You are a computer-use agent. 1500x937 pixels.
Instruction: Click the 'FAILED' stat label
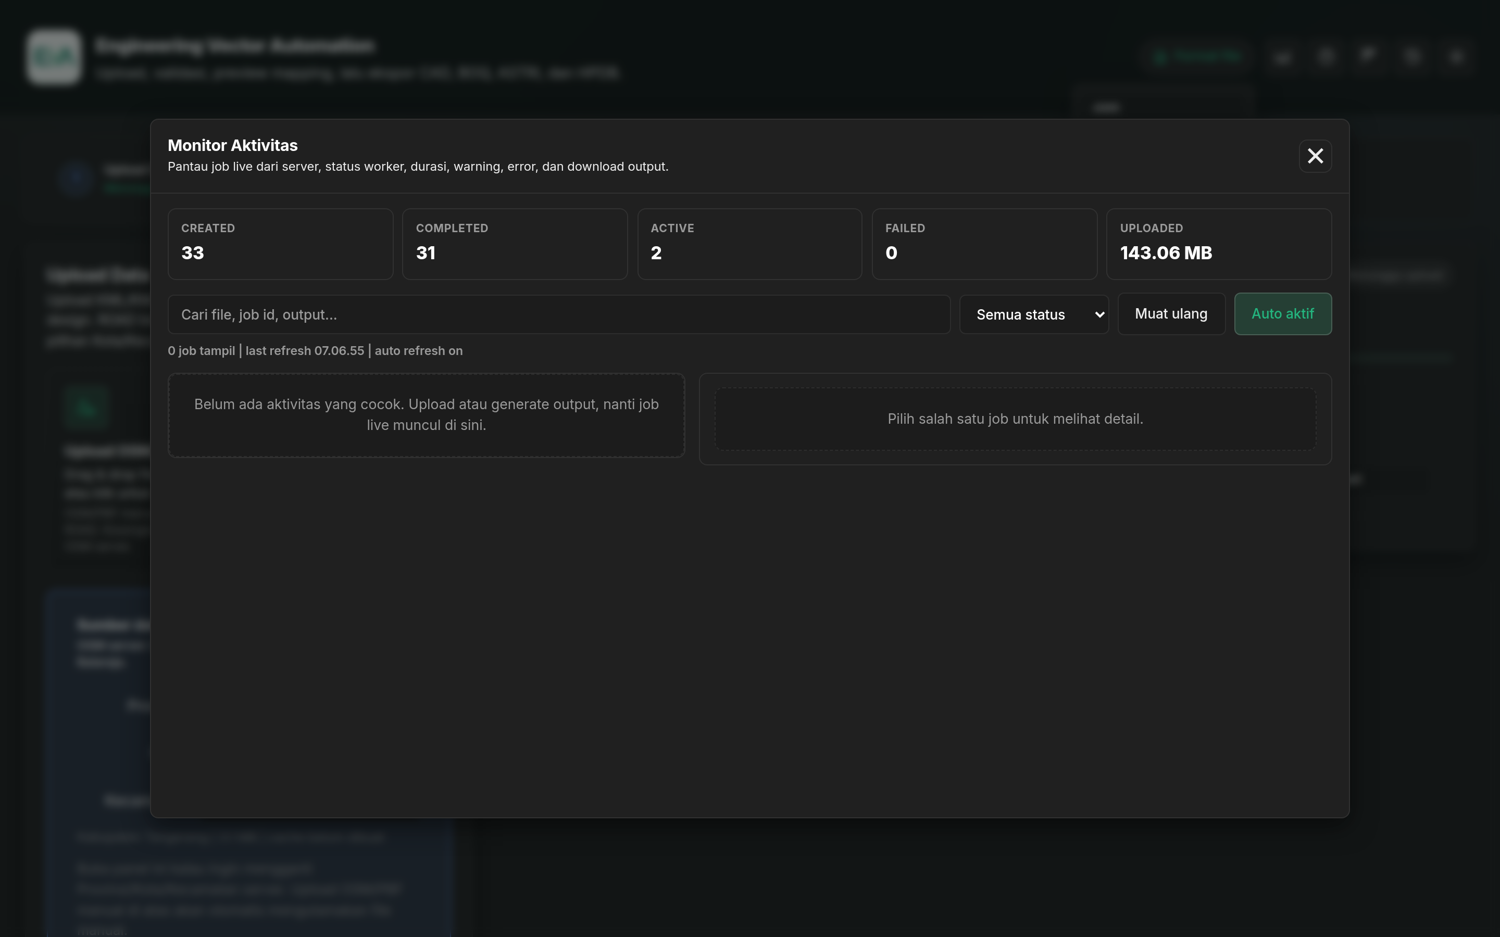(x=905, y=228)
